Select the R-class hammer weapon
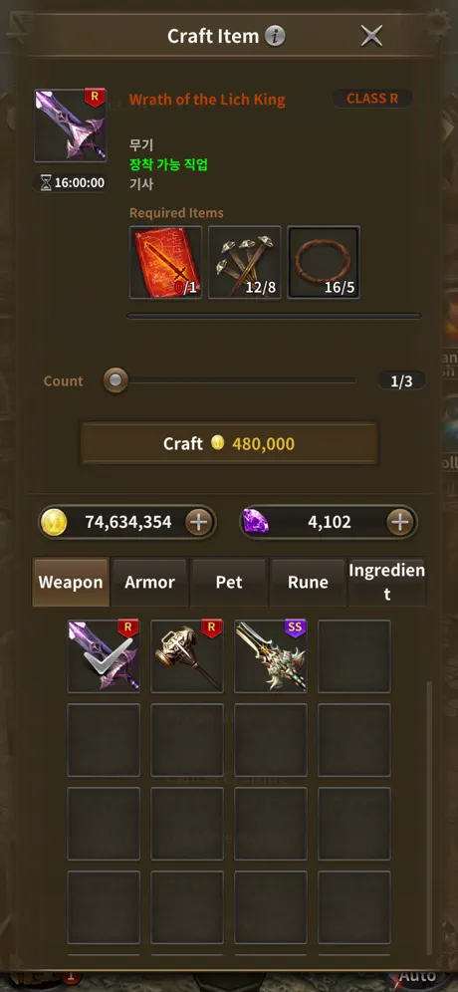This screenshot has height=992, width=458. click(x=187, y=656)
